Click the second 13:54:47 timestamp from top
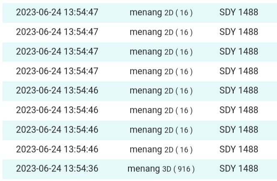 [x=57, y=32]
